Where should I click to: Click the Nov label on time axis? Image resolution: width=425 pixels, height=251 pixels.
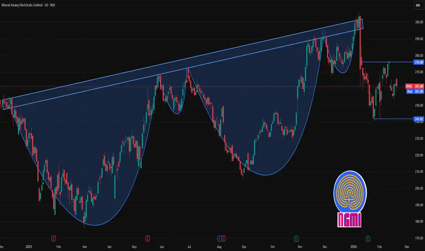[x=300, y=246]
